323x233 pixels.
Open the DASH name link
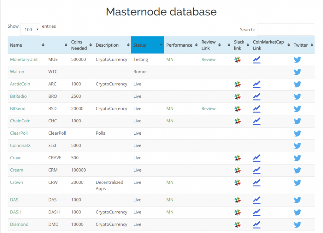coord(16,212)
